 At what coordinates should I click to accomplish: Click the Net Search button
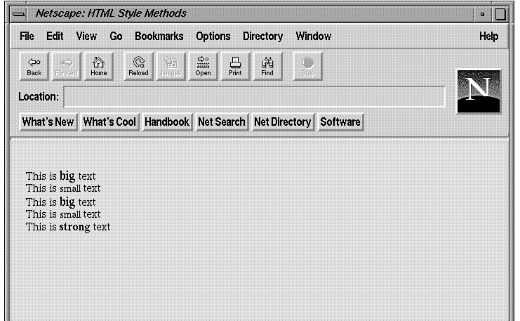click(x=221, y=122)
